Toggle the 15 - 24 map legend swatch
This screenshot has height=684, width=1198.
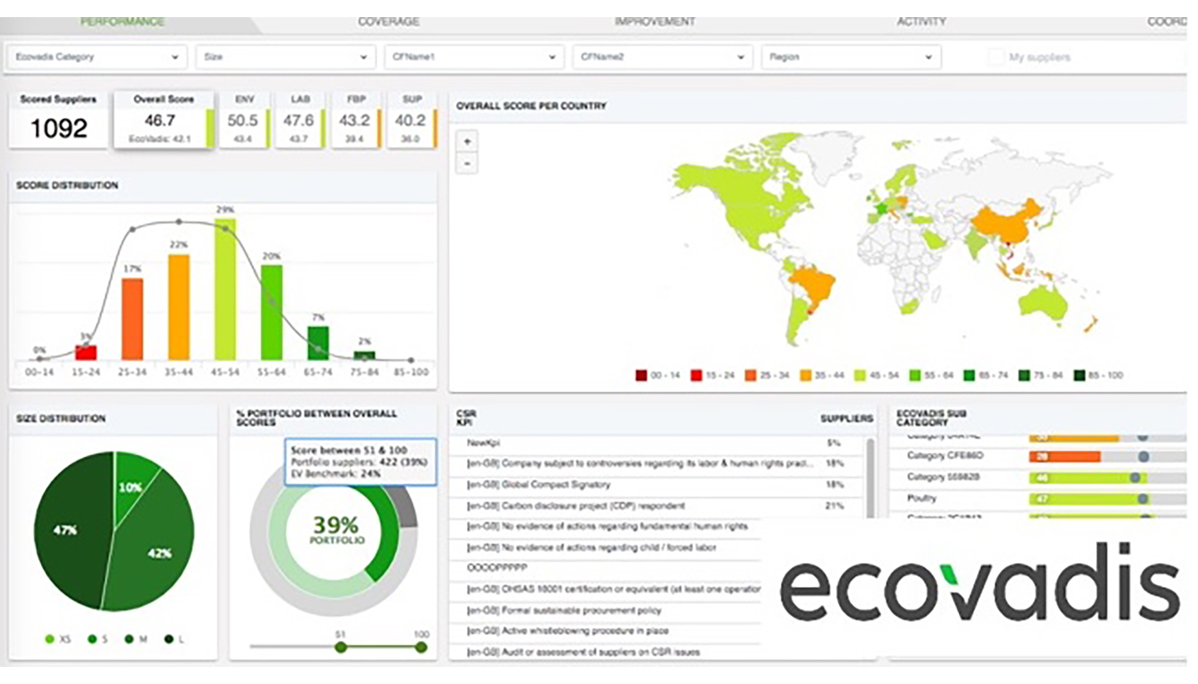click(x=696, y=375)
